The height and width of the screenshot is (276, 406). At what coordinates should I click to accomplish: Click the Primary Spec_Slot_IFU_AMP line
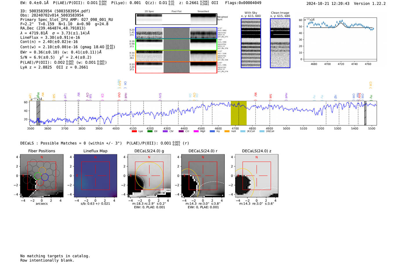click(x=67, y=20)
